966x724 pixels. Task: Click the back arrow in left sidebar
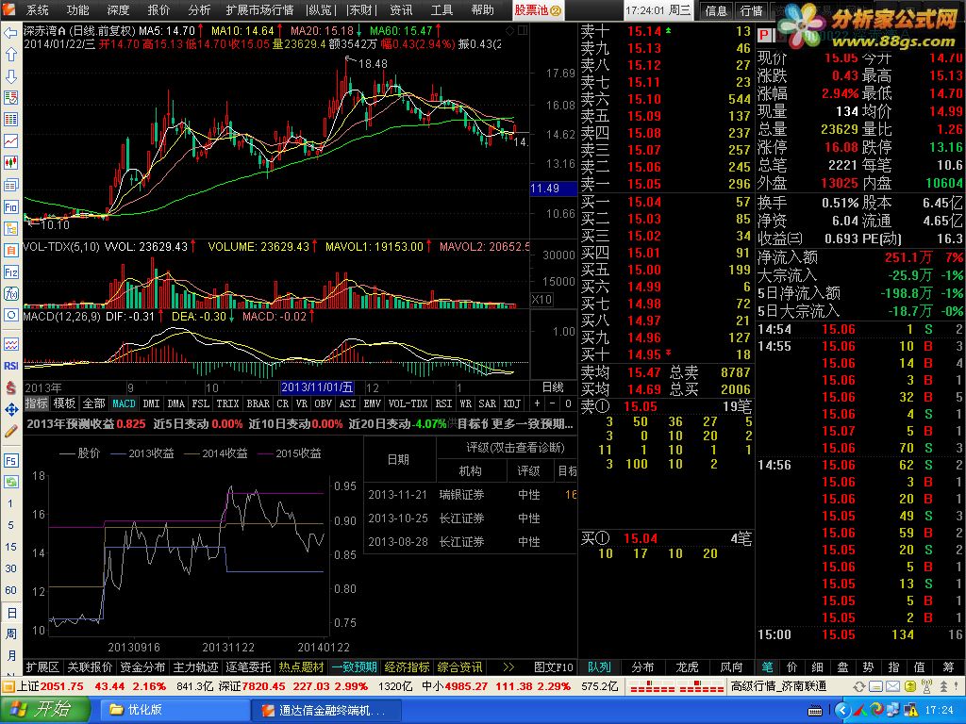11,33
